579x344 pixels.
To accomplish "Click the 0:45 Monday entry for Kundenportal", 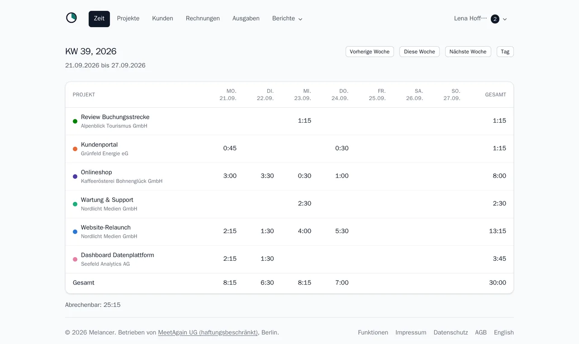I will click(x=230, y=148).
